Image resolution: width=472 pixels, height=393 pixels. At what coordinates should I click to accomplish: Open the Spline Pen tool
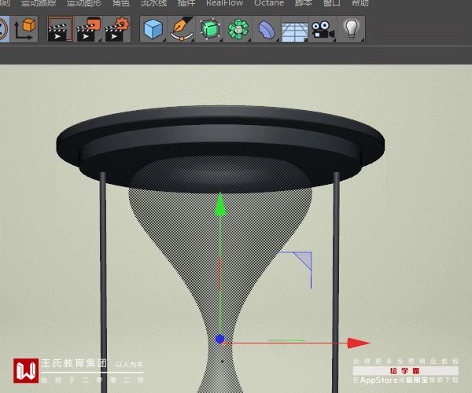[182, 29]
